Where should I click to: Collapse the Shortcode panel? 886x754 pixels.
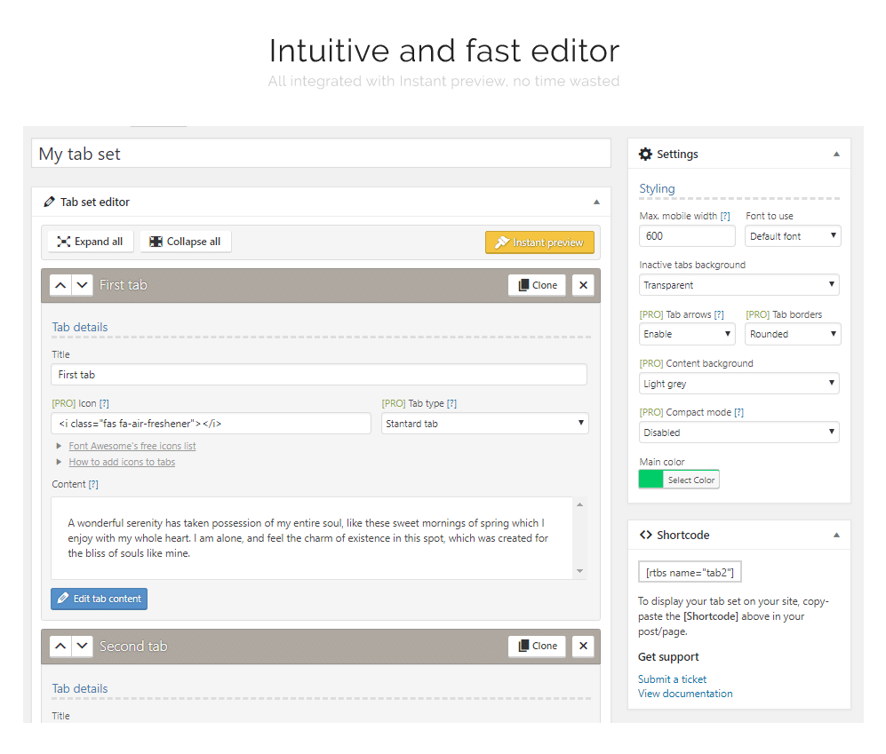click(x=836, y=535)
